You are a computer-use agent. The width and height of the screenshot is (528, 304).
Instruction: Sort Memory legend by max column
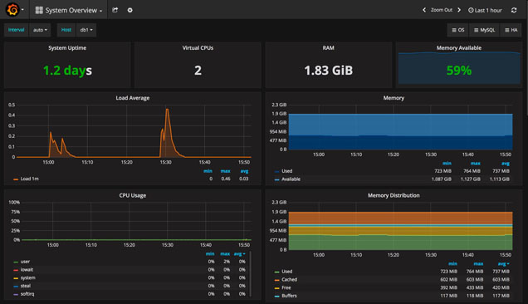475,164
